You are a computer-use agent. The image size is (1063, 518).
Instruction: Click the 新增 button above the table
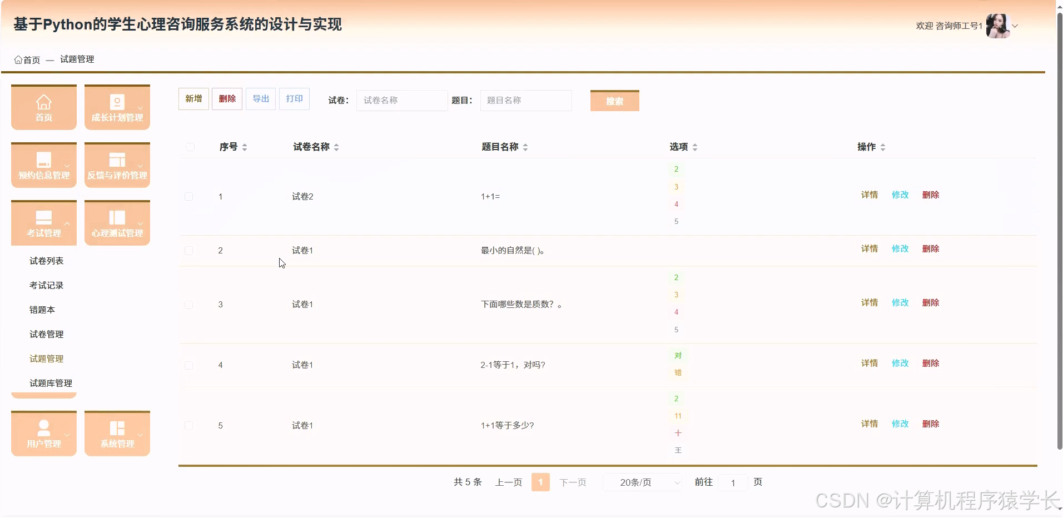coord(193,98)
